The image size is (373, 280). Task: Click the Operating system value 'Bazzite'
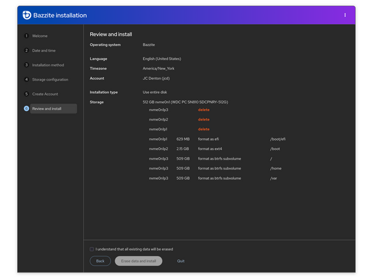149,45
